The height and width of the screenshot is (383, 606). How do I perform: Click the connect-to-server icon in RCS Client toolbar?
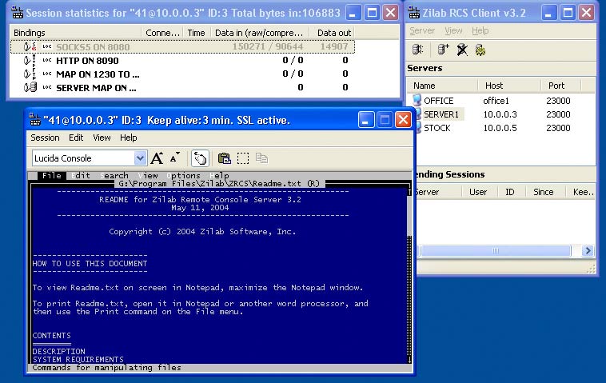click(417, 50)
